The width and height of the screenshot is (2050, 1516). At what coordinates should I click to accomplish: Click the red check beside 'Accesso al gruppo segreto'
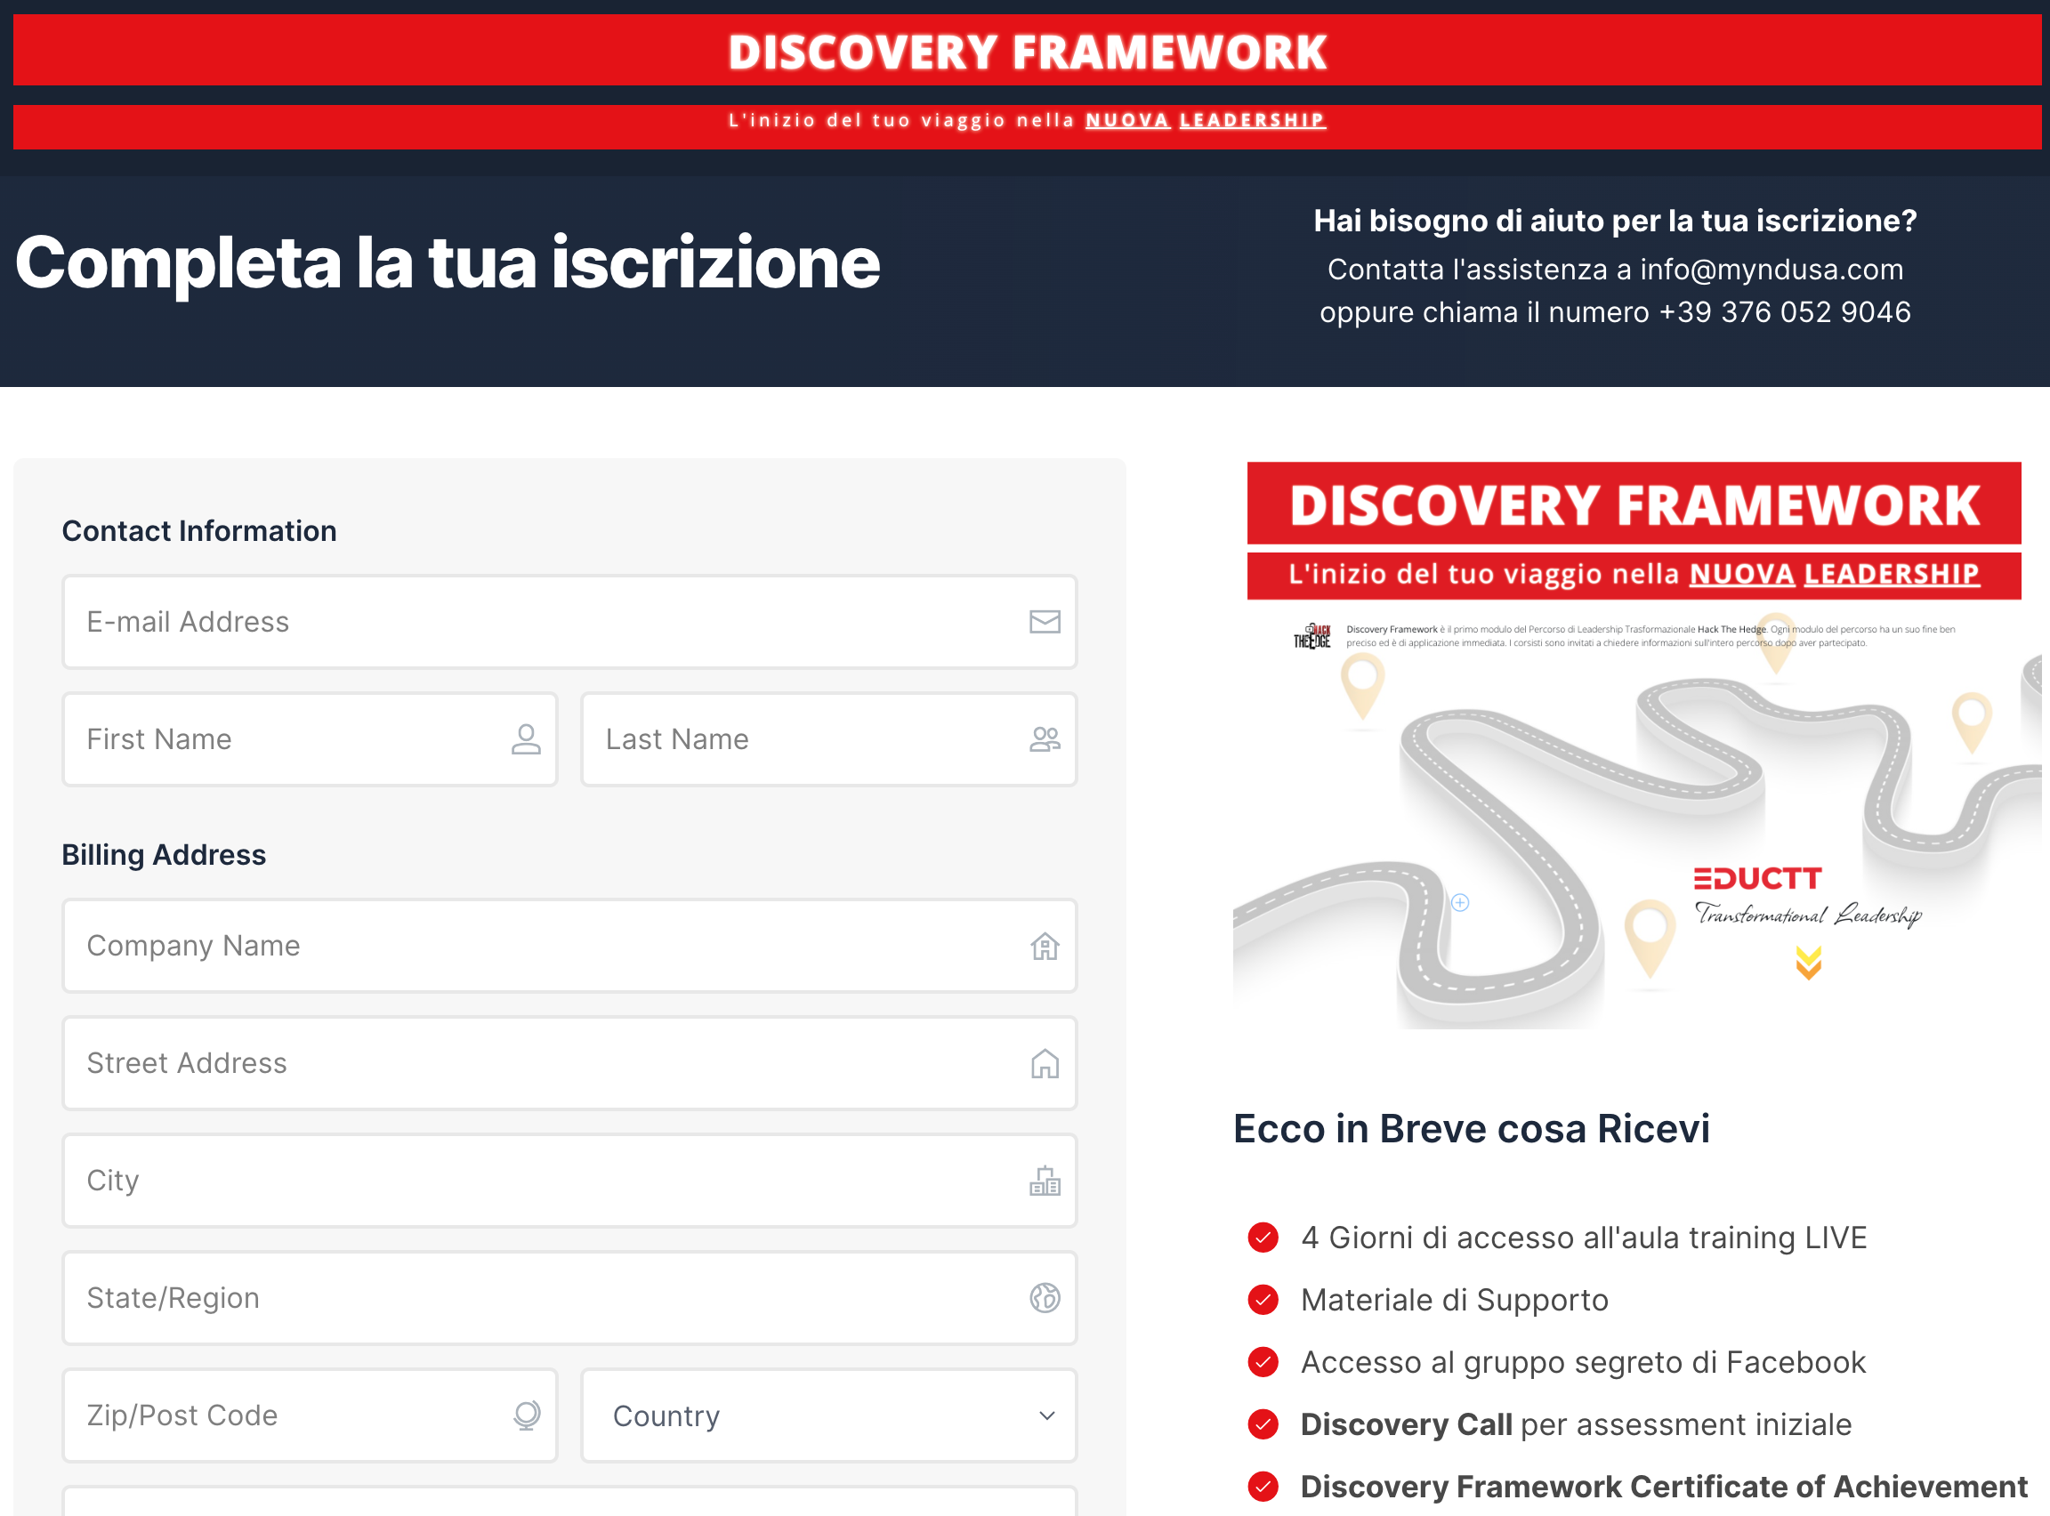coord(1263,1363)
